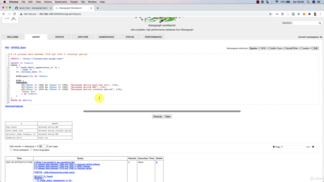This screenshot has height=182, width=324.
Task: Open the Bigdata namespace shortcuts dropdown
Action: [254, 49]
